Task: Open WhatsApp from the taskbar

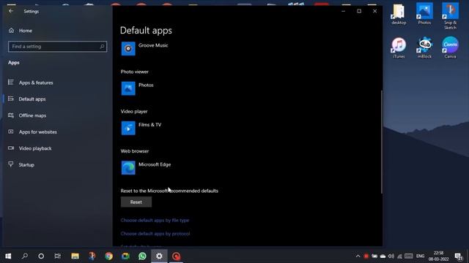Action: click(x=142, y=256)
